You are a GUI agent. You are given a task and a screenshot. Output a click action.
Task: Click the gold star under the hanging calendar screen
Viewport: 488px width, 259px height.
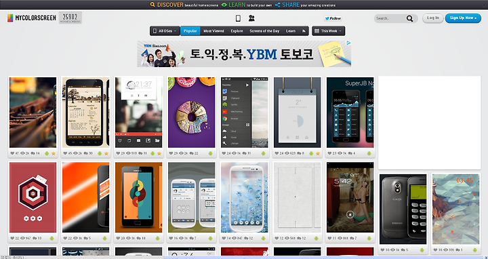pos(318,153)
